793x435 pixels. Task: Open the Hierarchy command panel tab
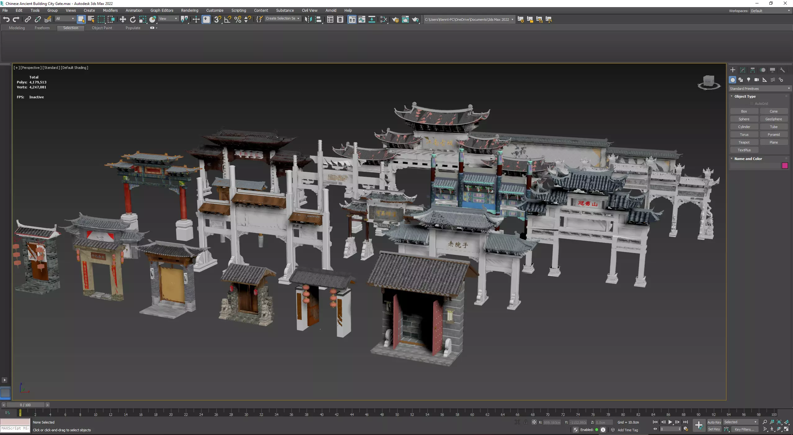pyautogui.click(x=753, y=70)
